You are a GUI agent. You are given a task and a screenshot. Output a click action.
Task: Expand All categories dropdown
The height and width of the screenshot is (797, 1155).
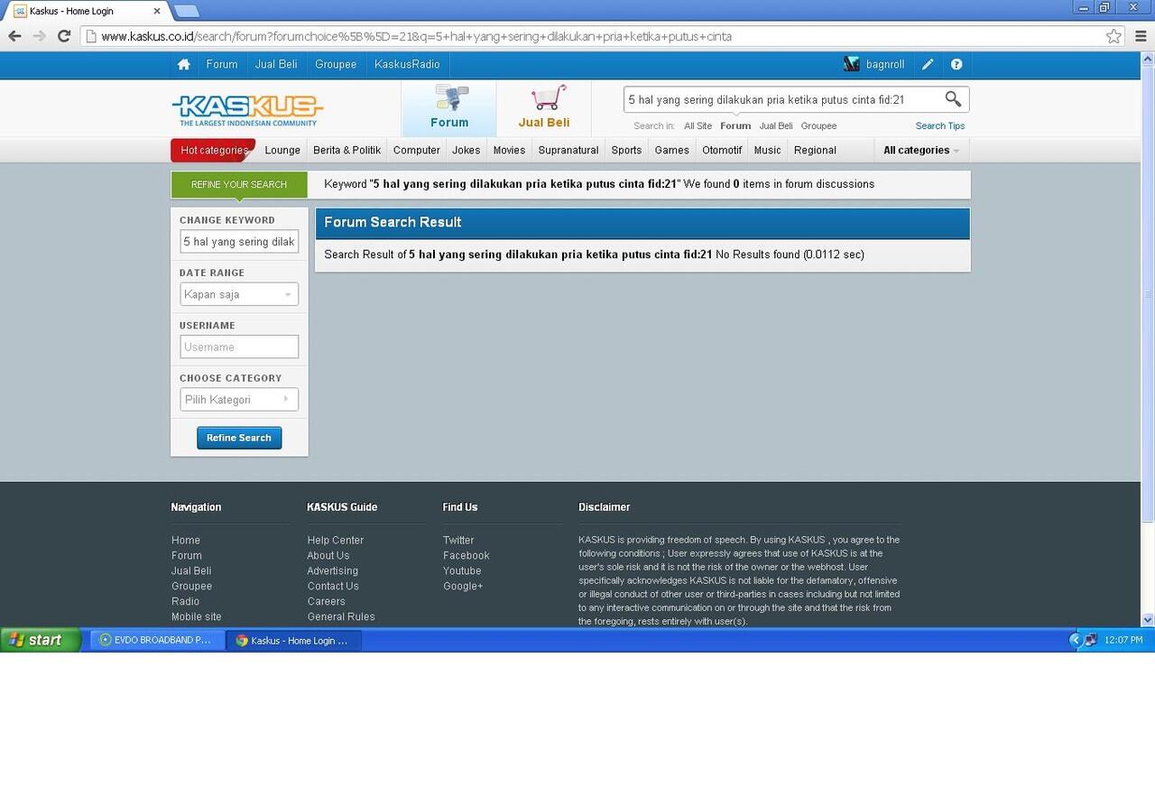921,150
